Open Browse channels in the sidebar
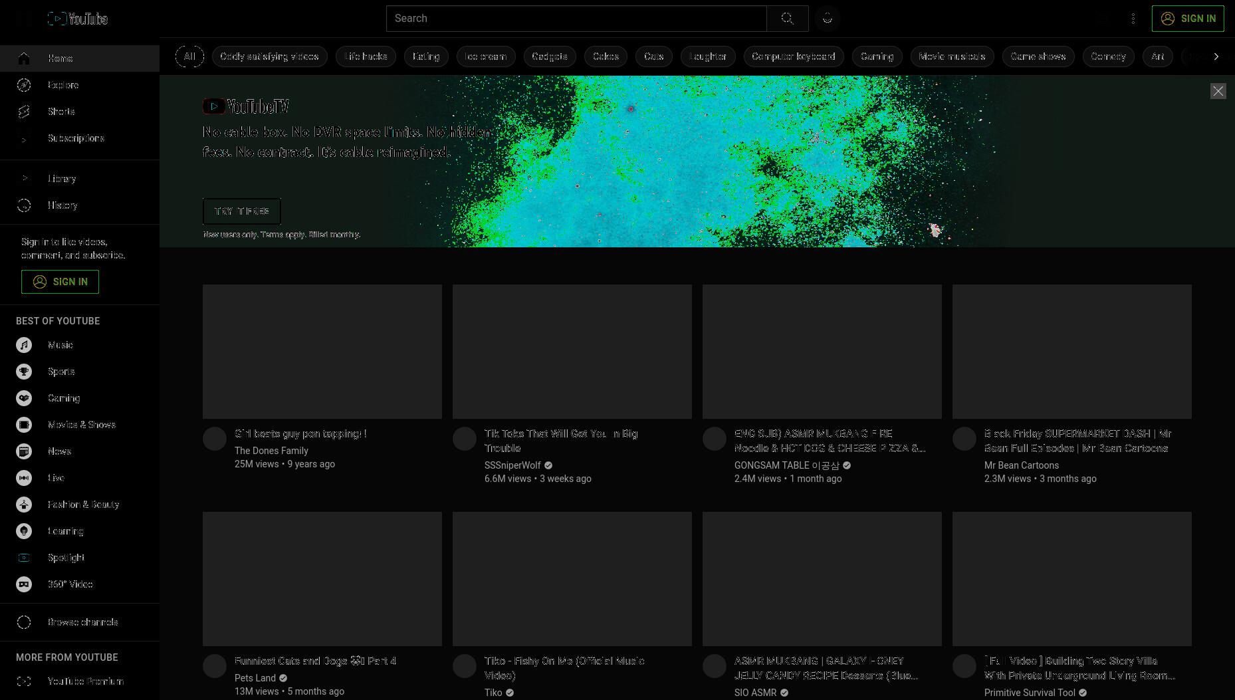The image size is (1235, 700). coord(80,622)
